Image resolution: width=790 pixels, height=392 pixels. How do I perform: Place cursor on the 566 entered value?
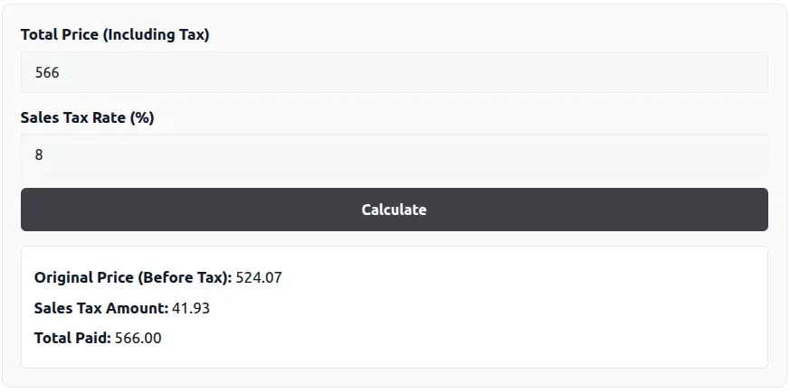click(x=47, y=72)
